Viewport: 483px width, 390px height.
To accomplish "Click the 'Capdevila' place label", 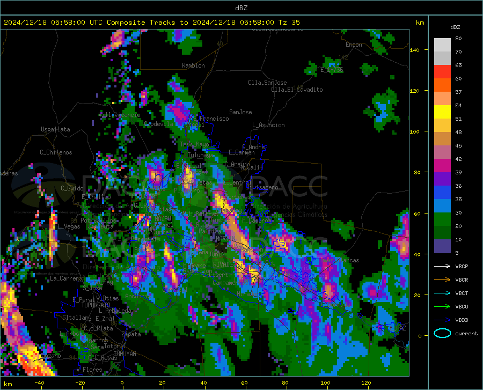I will [x=159, y=124].
